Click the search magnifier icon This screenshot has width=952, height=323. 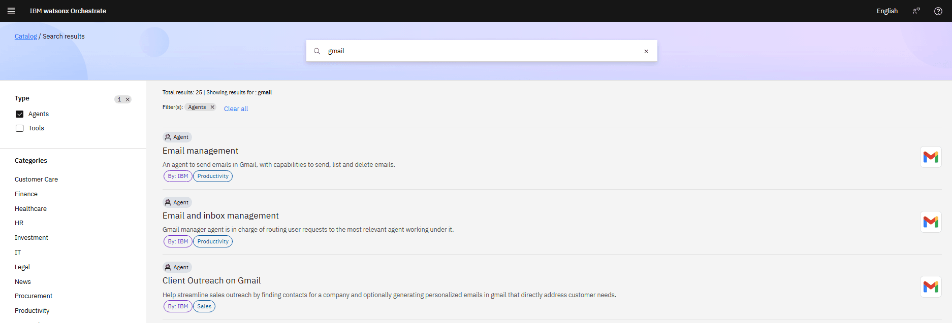point(317,51)
